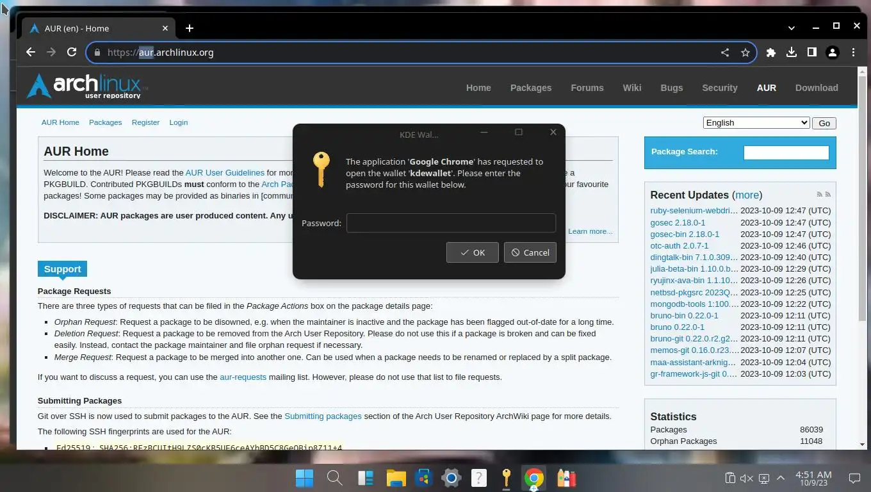Open mongodb-tools package link
This screenshot has height=492, width=871.
click(x=694, y=304)
